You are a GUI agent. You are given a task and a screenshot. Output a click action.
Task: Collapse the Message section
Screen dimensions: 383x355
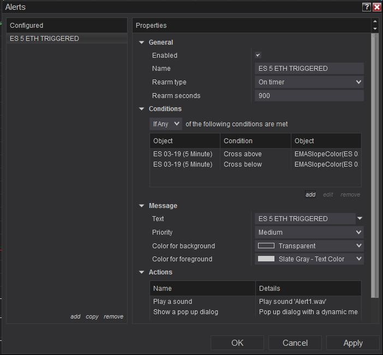[141, 206]
